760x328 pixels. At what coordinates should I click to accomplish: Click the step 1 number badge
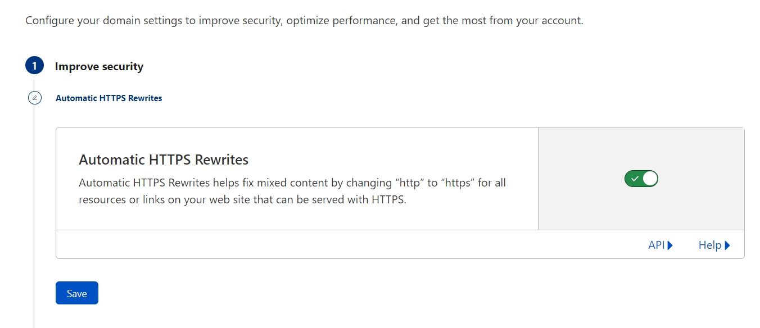click(x=34, y=66)
